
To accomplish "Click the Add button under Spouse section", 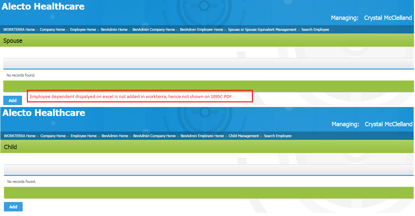I will click(13, 100).
